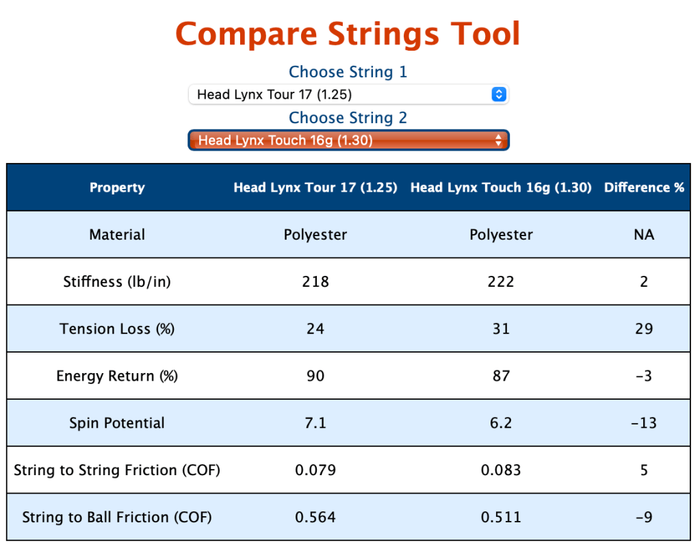Click the Difference % column header

[644, 188]
